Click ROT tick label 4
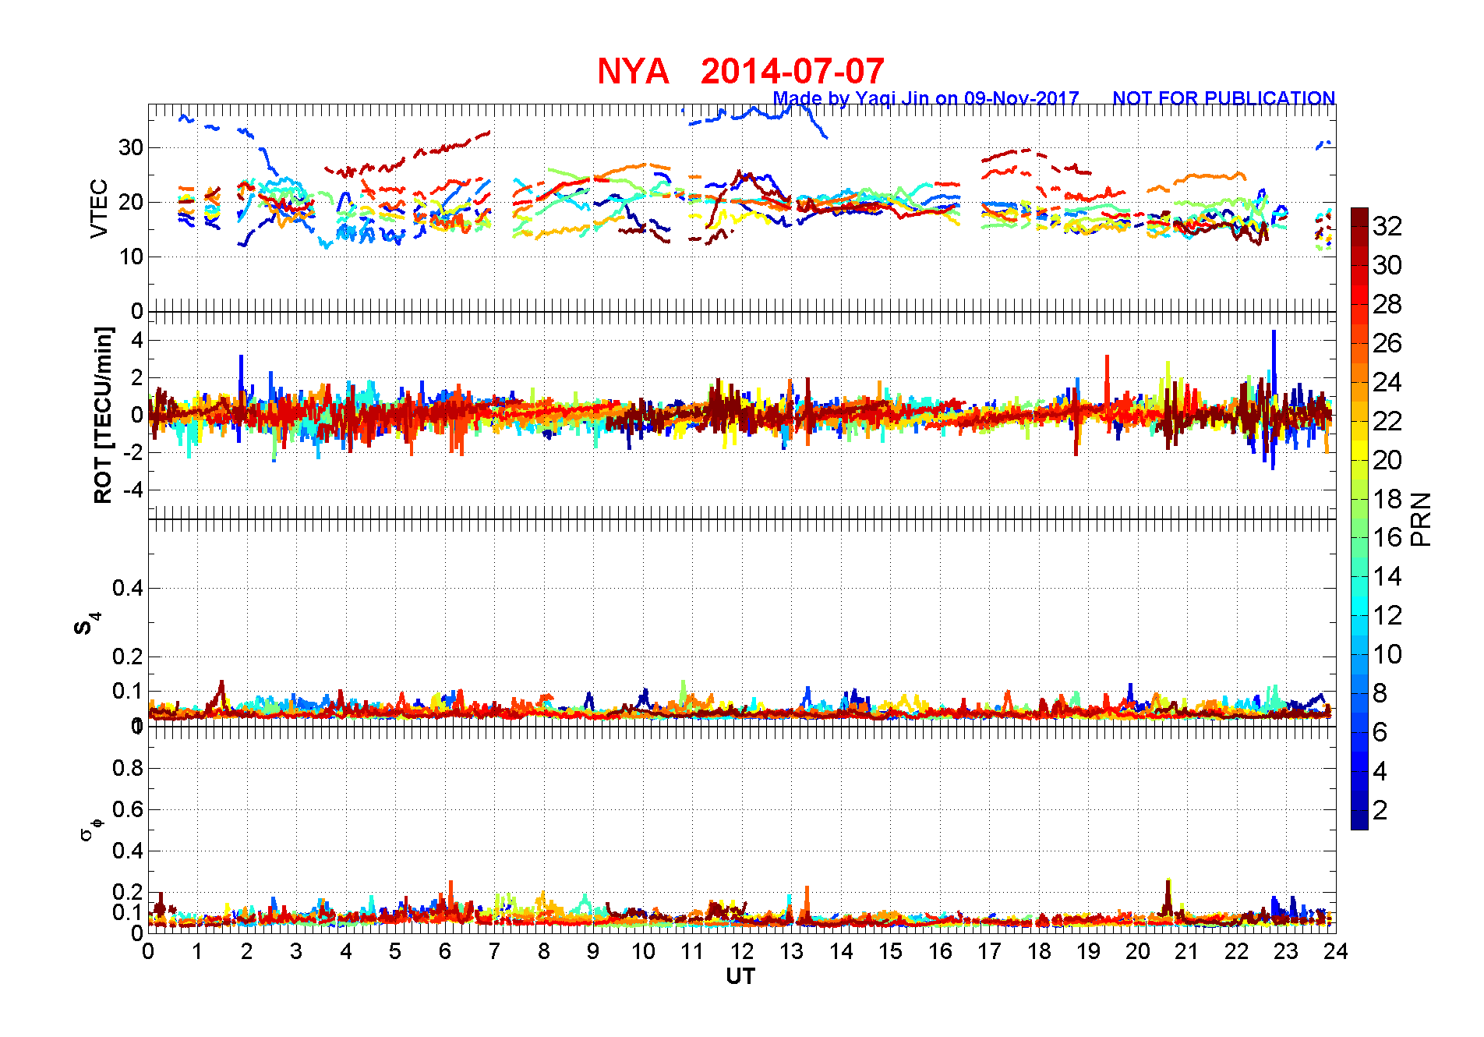1484x1037 pixels. point(137,340)
